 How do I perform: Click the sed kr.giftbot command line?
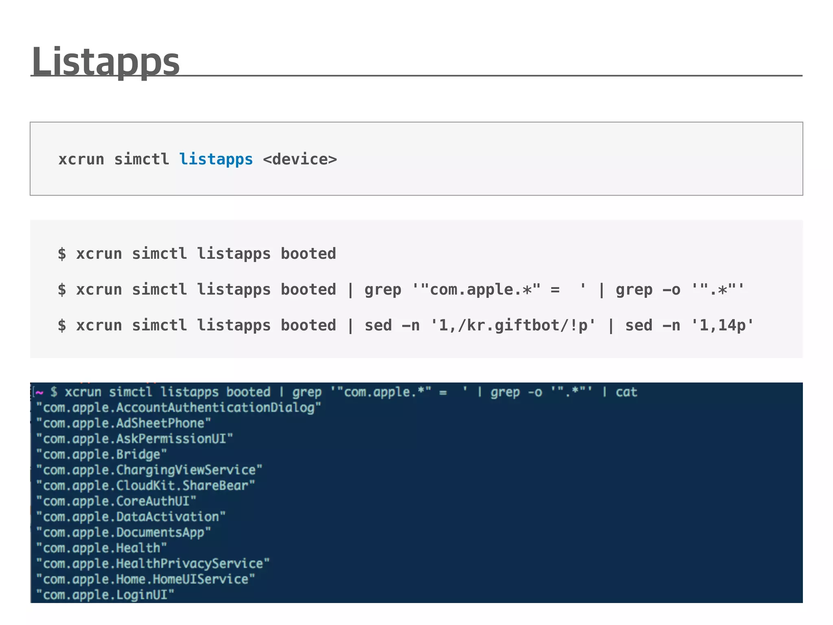tap(406, 326)
